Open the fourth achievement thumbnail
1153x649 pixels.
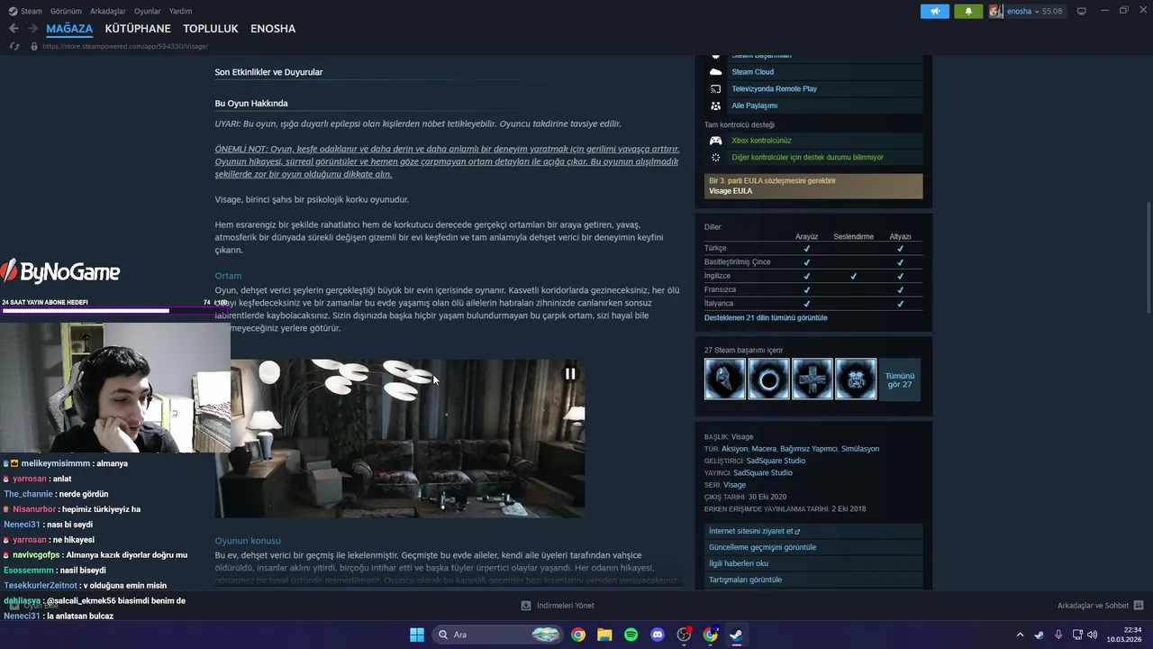[x=855, y=379]
